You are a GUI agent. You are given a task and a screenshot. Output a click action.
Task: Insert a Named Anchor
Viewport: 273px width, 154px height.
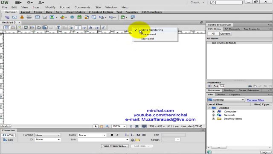tap(22, 17)
